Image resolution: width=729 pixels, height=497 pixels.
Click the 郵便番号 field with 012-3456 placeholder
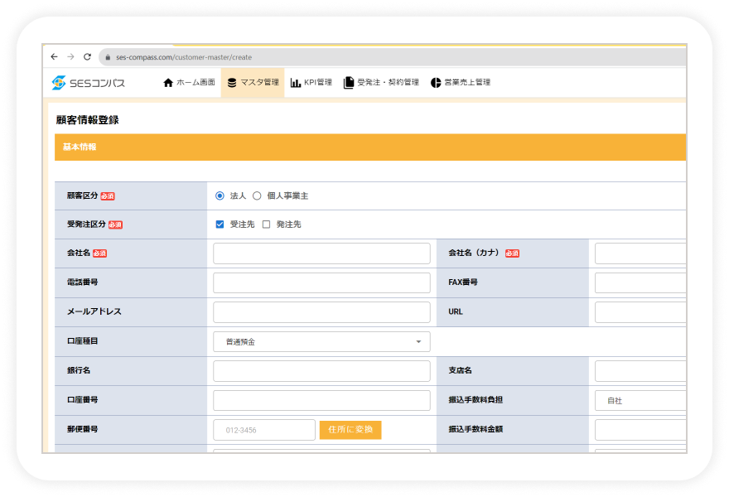click(264, 430)
